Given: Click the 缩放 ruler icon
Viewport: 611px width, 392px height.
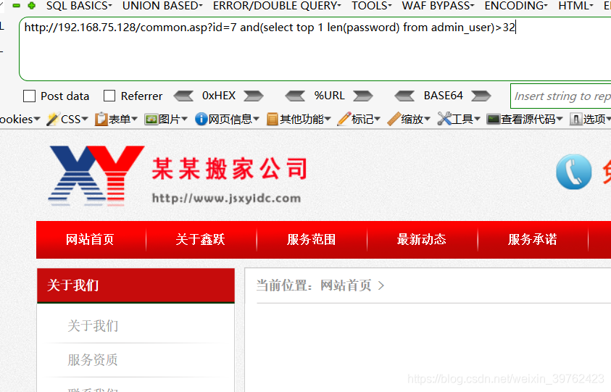Looking at the screenshot, I should [x=394, y=119].
